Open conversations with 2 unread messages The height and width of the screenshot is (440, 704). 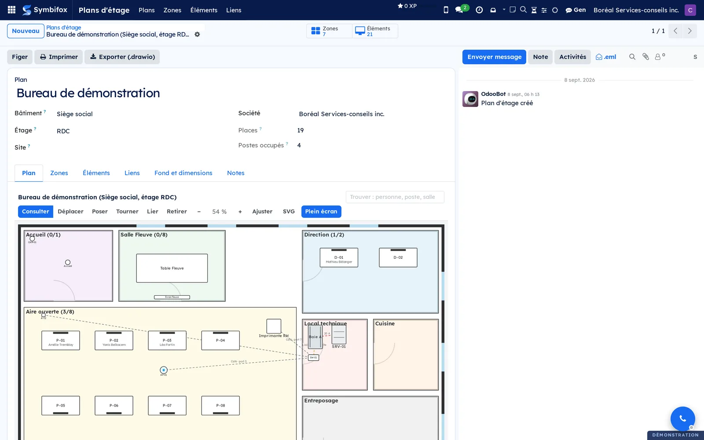pos(461,9)
